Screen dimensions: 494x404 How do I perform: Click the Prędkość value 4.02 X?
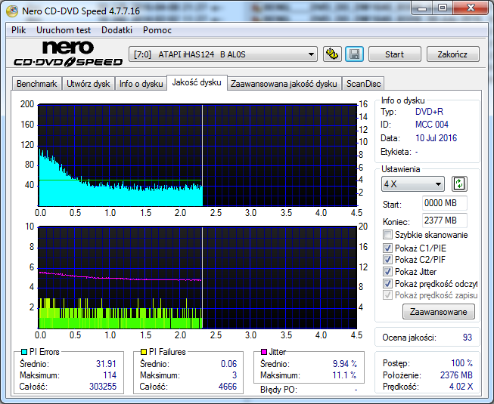(x=461, y=387)
